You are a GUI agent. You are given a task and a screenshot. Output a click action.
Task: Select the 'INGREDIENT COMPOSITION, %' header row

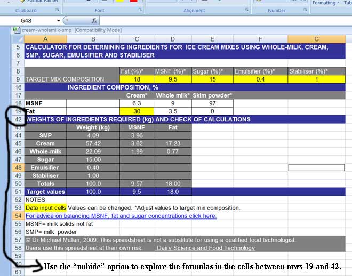coord(185,87)
